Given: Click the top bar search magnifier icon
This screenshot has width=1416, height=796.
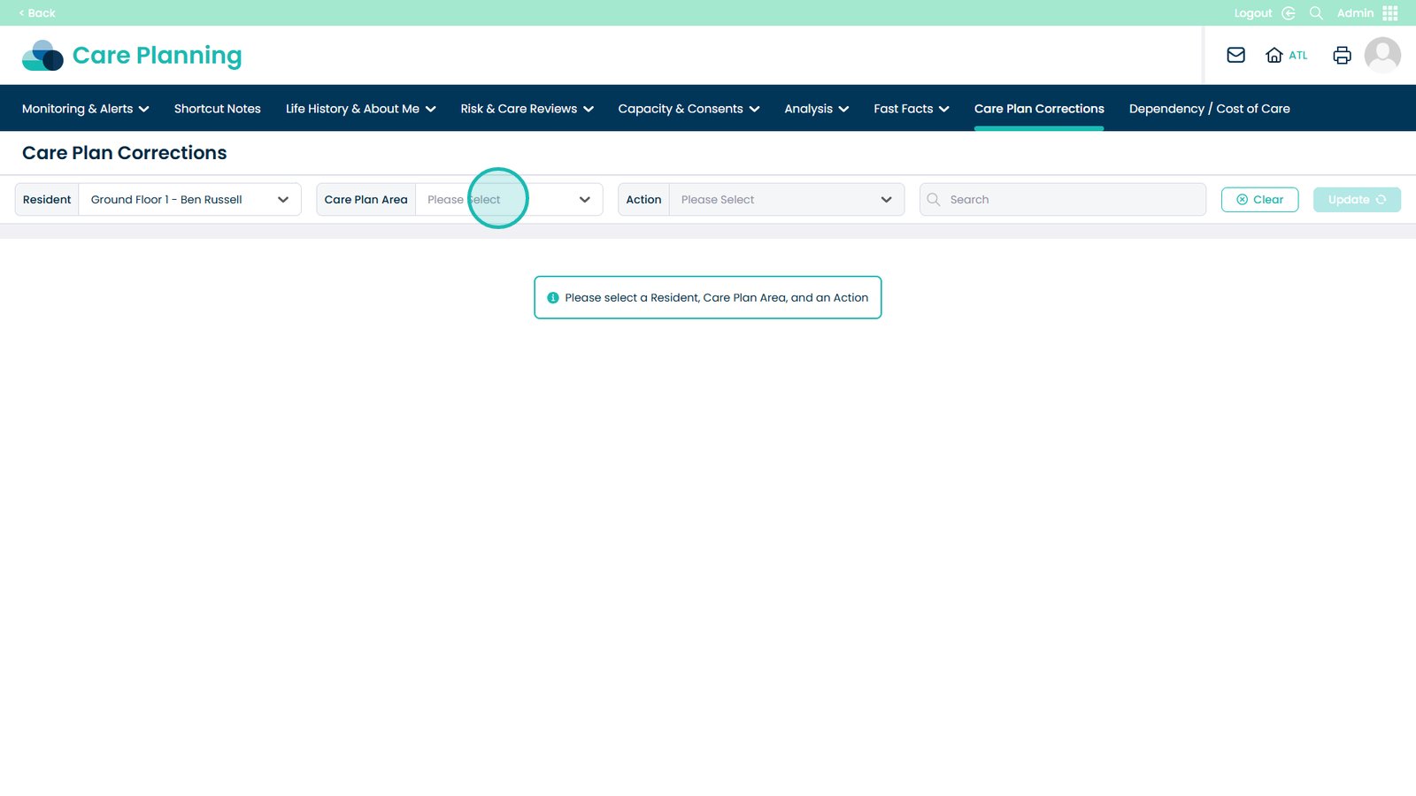Looking at the screenshot, I should pos(1316,13).
